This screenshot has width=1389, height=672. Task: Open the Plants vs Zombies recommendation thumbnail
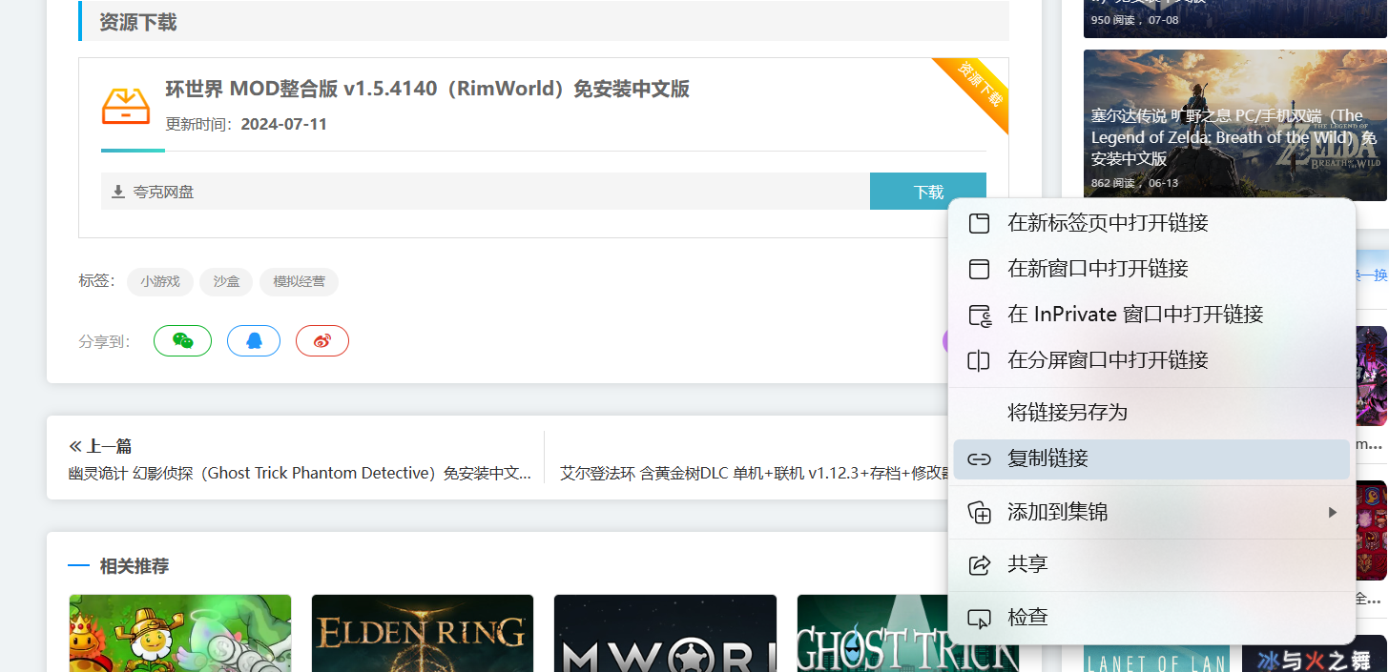coord(180,633)
